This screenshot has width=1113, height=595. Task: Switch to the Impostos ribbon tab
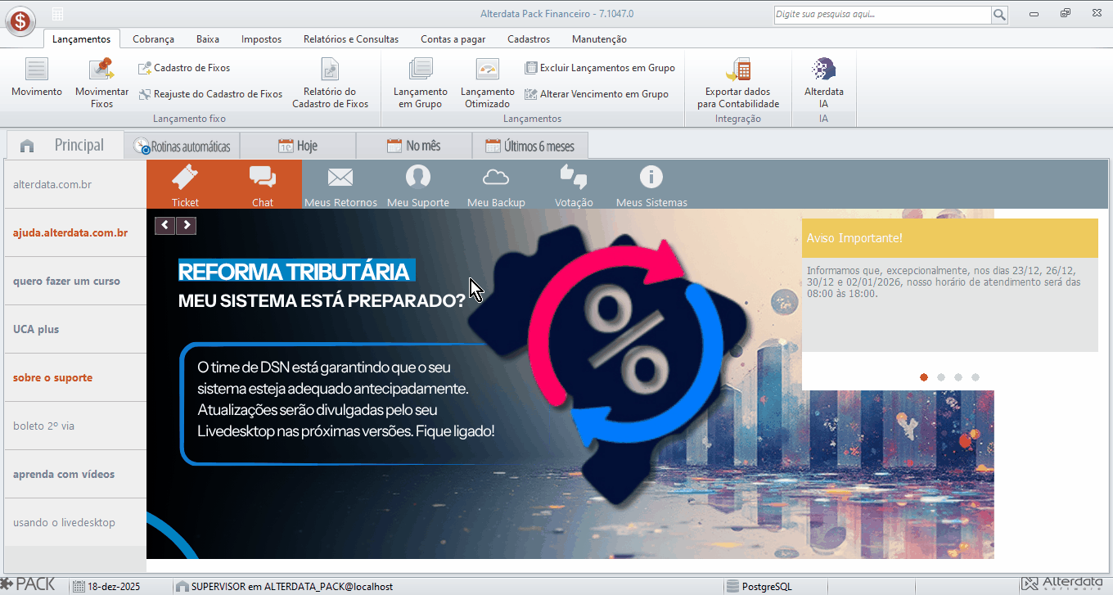261,39
